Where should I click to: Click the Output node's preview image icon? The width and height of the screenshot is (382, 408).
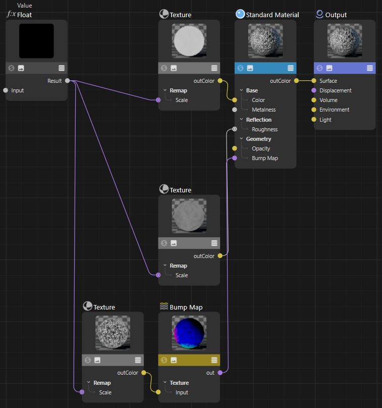[x=329, y=68]
